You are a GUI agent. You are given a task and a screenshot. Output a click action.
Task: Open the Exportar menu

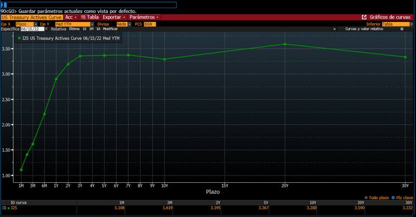(x=114, y=17)
